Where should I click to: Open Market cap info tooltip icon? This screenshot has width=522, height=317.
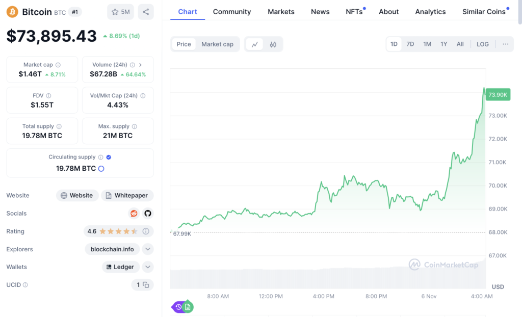click(58, 65)
